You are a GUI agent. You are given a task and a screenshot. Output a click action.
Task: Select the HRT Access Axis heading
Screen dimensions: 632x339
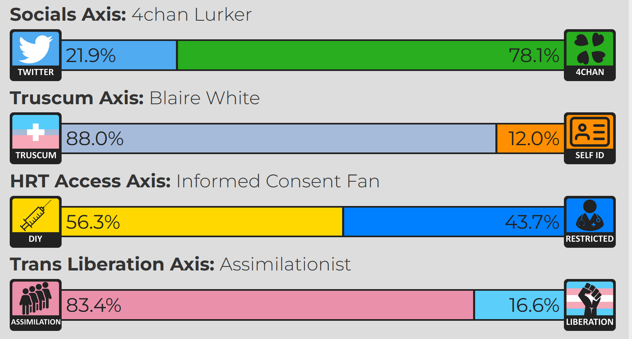coord(195,181)
